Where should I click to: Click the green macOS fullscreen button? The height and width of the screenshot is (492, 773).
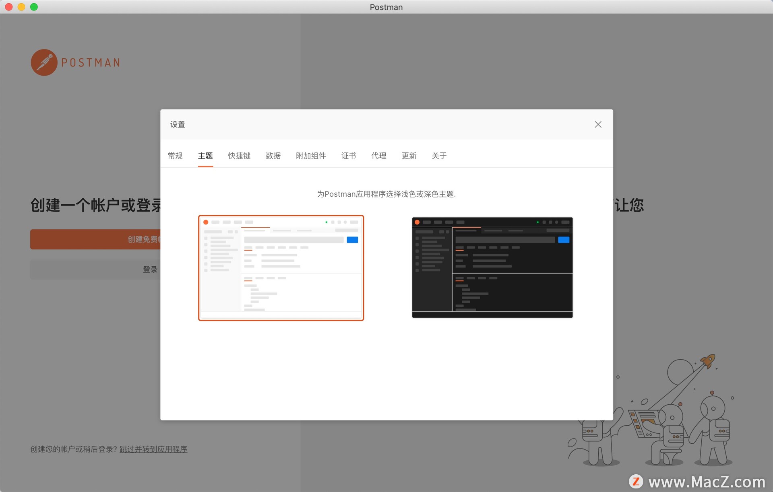coord(34,7)
